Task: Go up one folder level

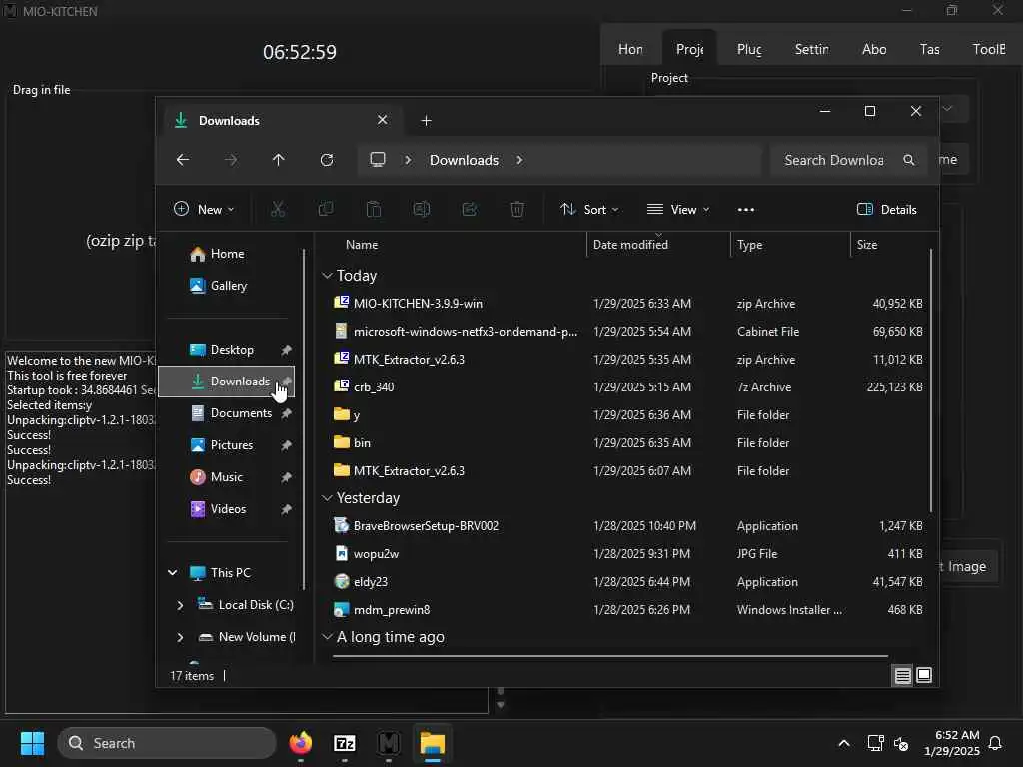Action: (x=278, y=160)
